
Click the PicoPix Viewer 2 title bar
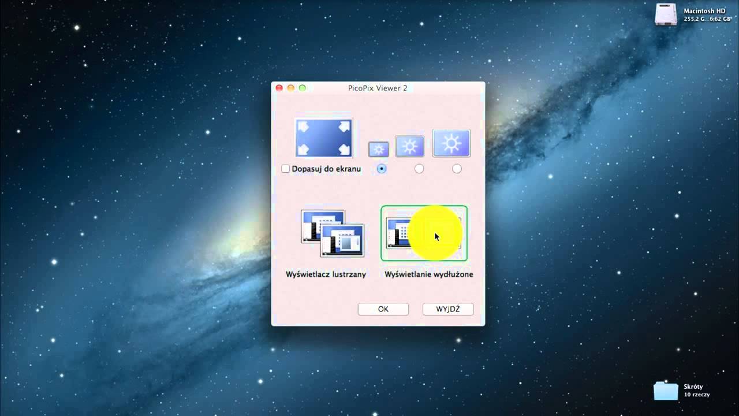378,88
